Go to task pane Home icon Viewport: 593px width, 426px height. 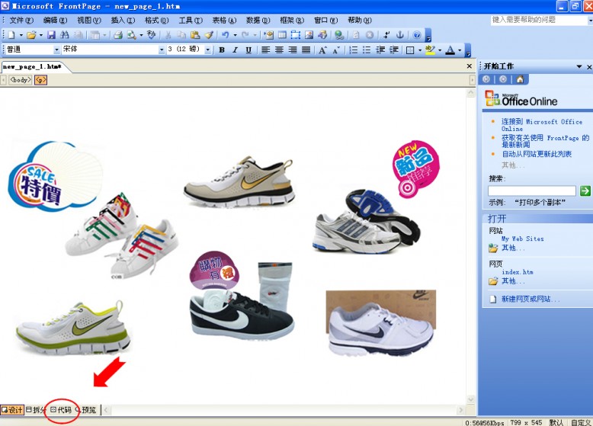520,79
